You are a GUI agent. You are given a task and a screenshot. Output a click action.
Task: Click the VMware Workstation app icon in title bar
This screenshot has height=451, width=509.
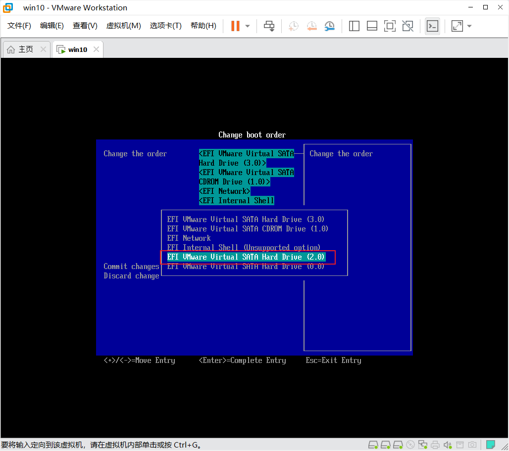tap(8, 7)
